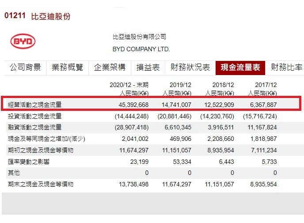Click operating cash flow value 45,392,668

[133, 105]
